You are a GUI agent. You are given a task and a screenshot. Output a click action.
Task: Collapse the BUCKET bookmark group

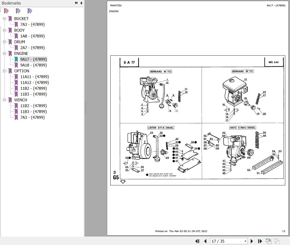(x=4, y=19)
